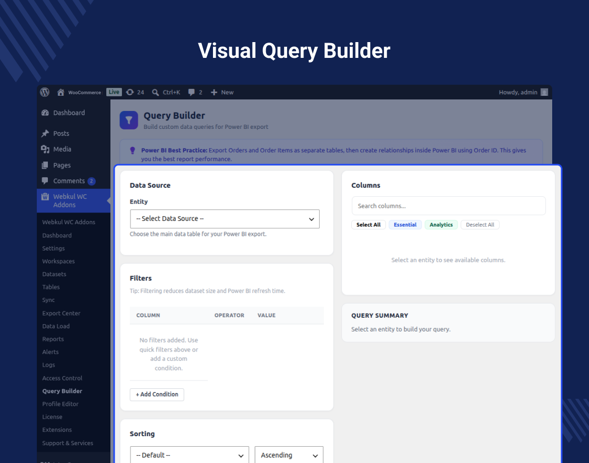Screen dimensions: 589x463
Task: Click the Select All columns button
Action: pyautogui.click(x=369, y=225)
